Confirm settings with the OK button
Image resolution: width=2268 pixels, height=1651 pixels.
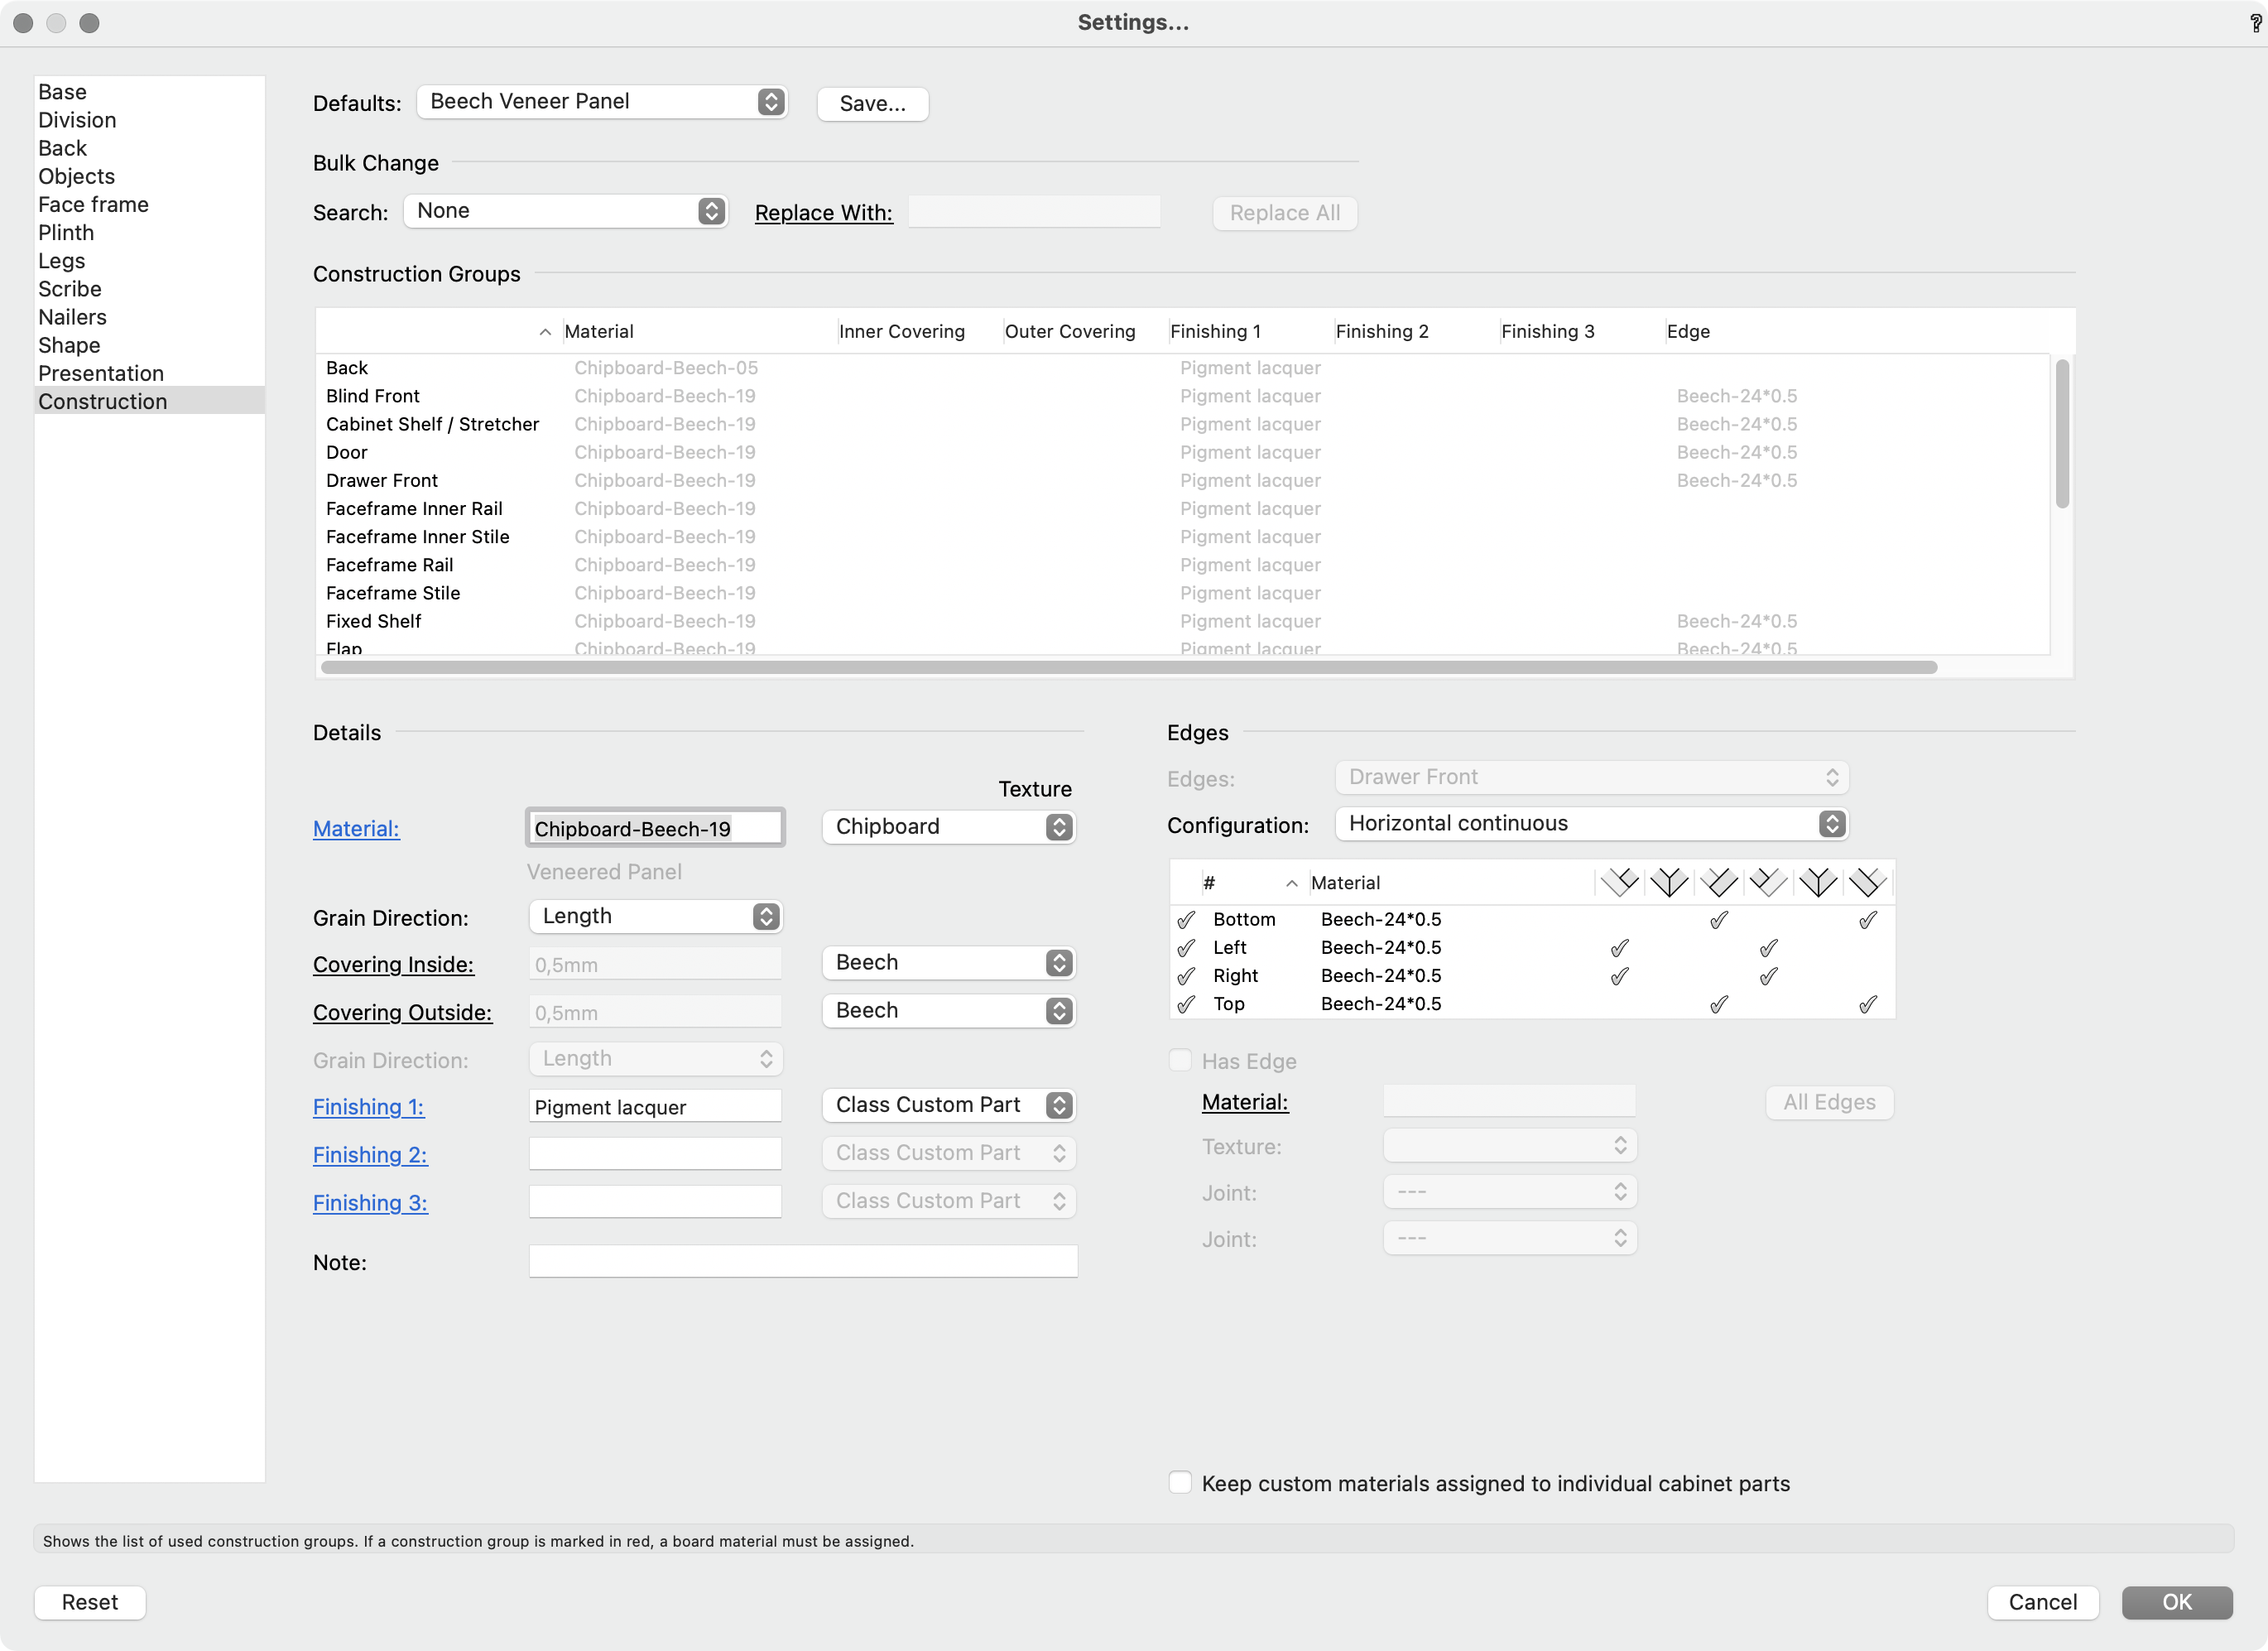(2176, 1601)
